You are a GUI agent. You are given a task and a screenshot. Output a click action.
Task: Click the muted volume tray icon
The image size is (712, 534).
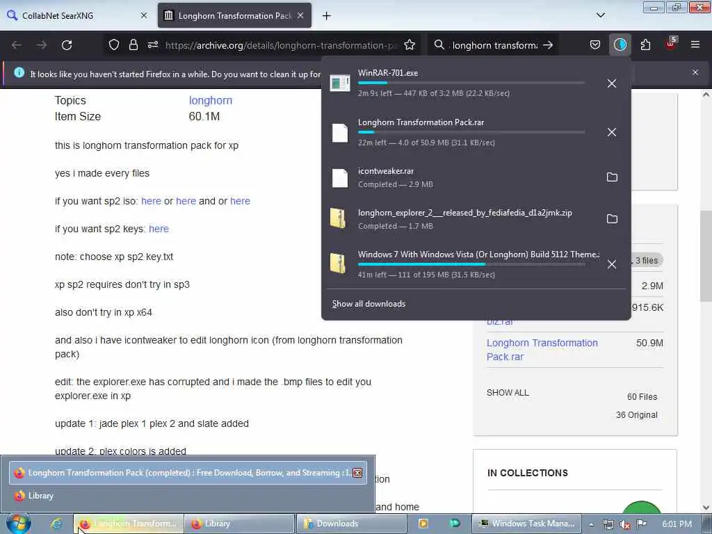(x=625, y=524)
